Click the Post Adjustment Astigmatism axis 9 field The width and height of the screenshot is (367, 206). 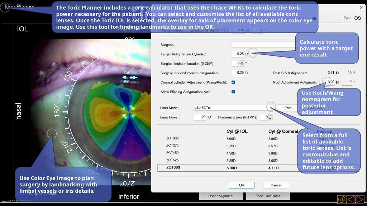[x=347, y=82]
